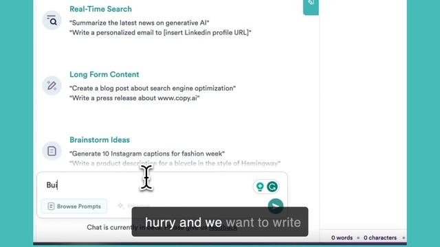The height and width of the screenshot is (247, 440).
Task: Select "Write a personalized email to [insert Linkedin profile URL]"
Action: [160, 32]
